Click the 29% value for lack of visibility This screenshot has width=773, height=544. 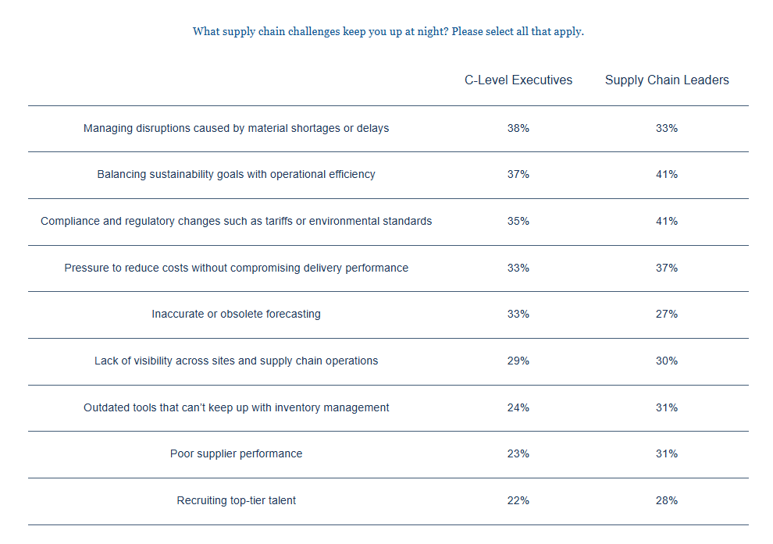coord(518,361)
